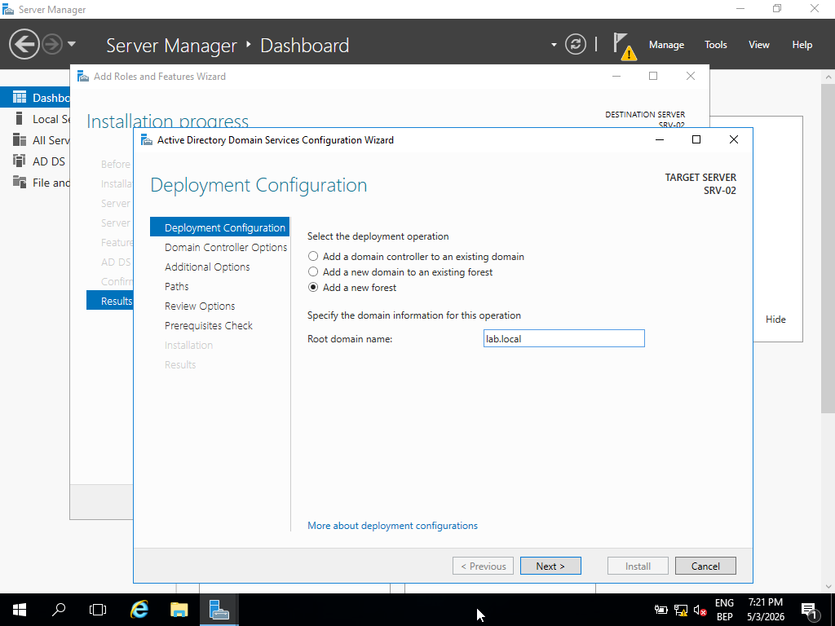
Task: Click Hide in Server Manager welcome panel
Action: click(775, 320)
